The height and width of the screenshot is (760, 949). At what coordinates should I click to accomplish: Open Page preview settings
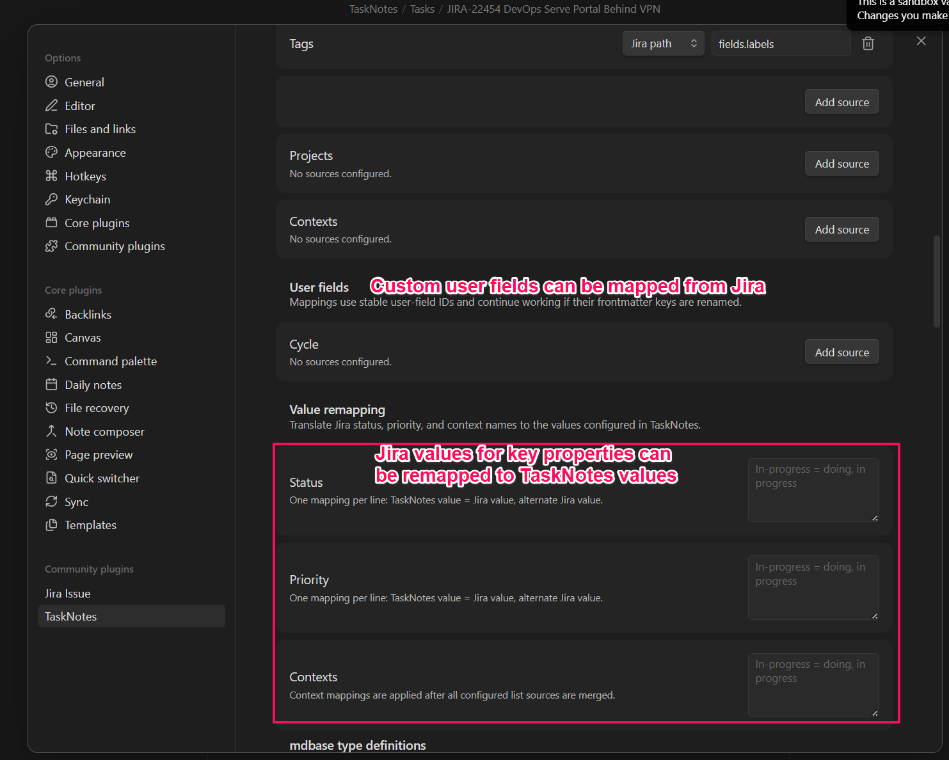click(132, 454)
